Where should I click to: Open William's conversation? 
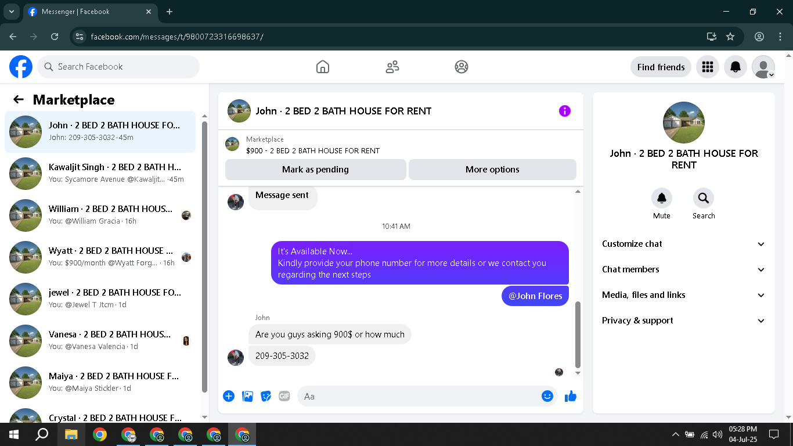pos(100,215)
